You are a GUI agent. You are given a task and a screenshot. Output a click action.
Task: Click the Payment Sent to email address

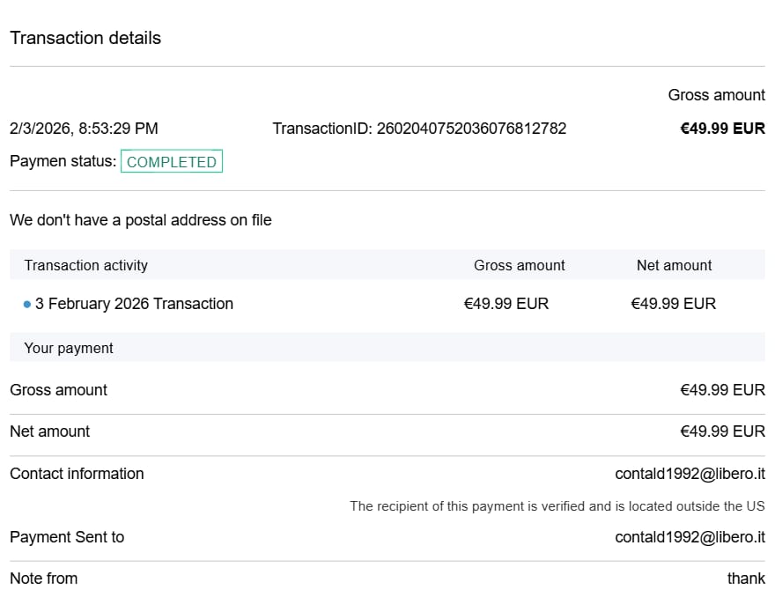click(690, 537)
